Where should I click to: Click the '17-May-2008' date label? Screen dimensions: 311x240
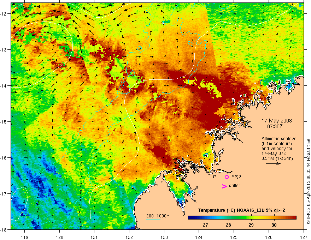pos(277,121)
